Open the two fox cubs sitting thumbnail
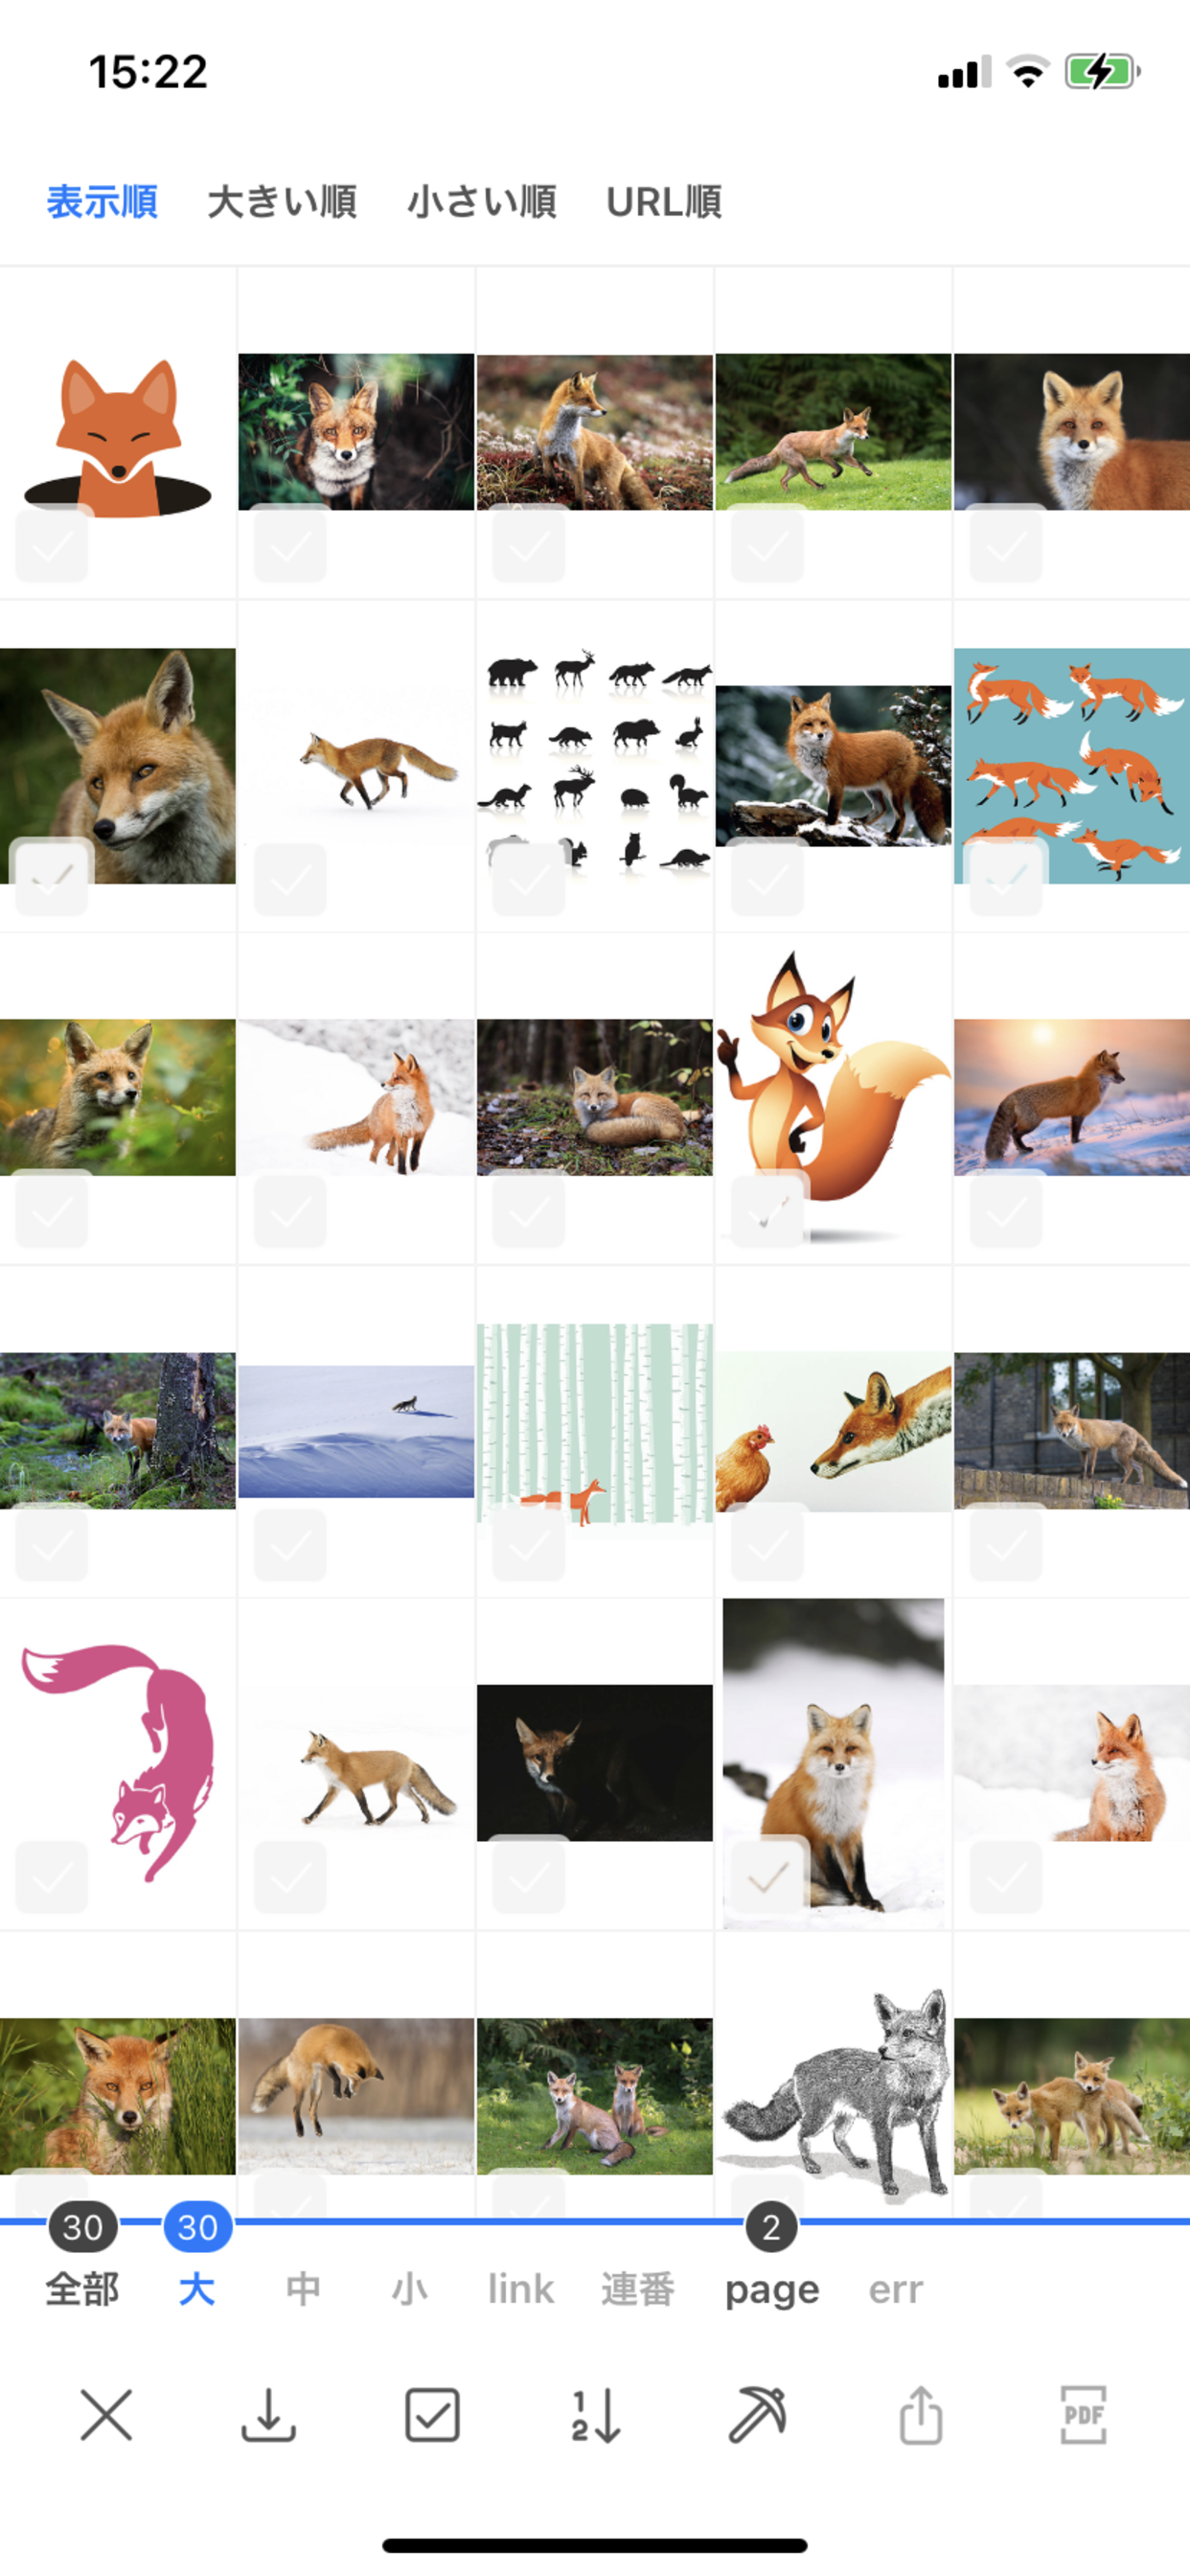Screen dimensions: 1190x2576 click(x=595, y=2096)
